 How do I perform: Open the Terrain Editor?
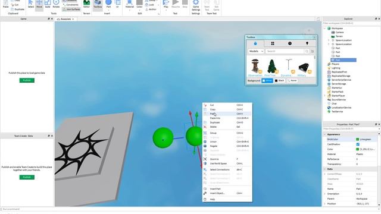(86, 4)
